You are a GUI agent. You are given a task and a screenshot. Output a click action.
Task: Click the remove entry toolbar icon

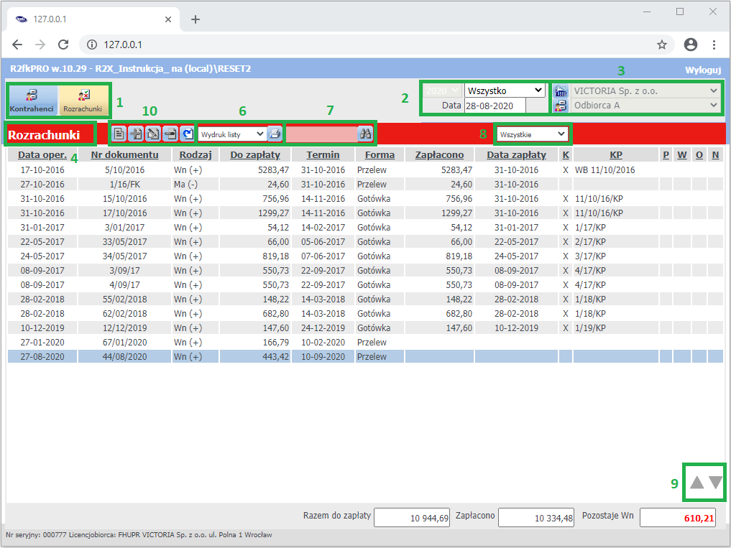coord(170,134)
